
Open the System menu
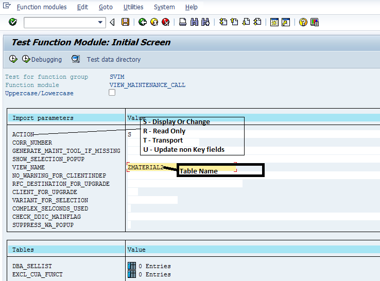(164, 7)
